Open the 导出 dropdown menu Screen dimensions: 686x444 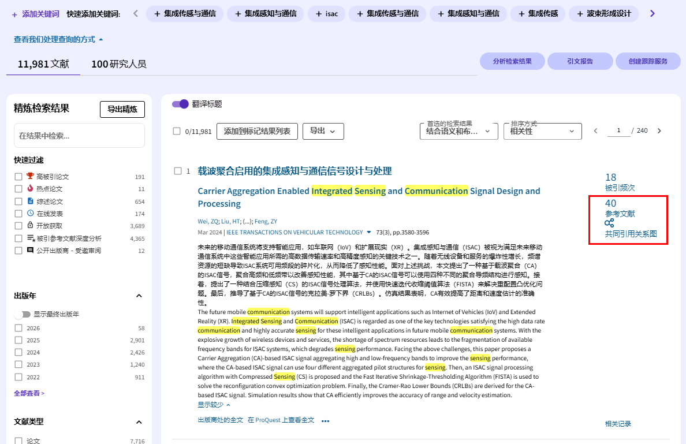tap(323, 131)
